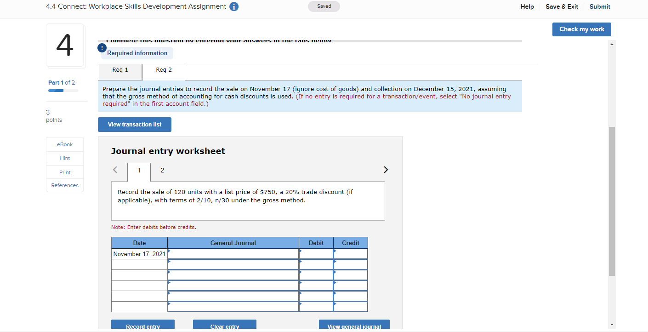
Task: Select the sixth row General Journal account field
Action: [233, 307]
